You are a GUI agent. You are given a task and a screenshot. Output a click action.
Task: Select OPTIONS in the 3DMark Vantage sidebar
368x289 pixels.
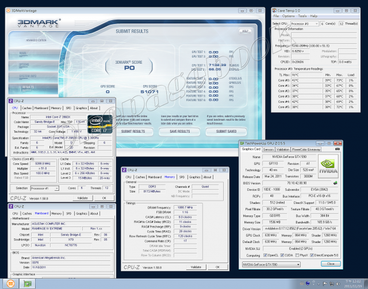pyautogui.click(x=33, y=66)
